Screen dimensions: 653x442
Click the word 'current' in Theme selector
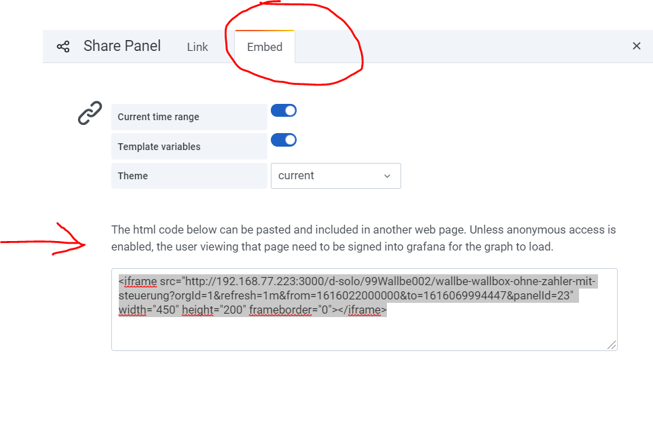296,176
